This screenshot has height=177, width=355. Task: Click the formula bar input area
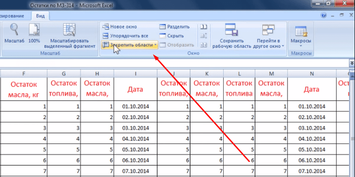click(x=174, y=62)
